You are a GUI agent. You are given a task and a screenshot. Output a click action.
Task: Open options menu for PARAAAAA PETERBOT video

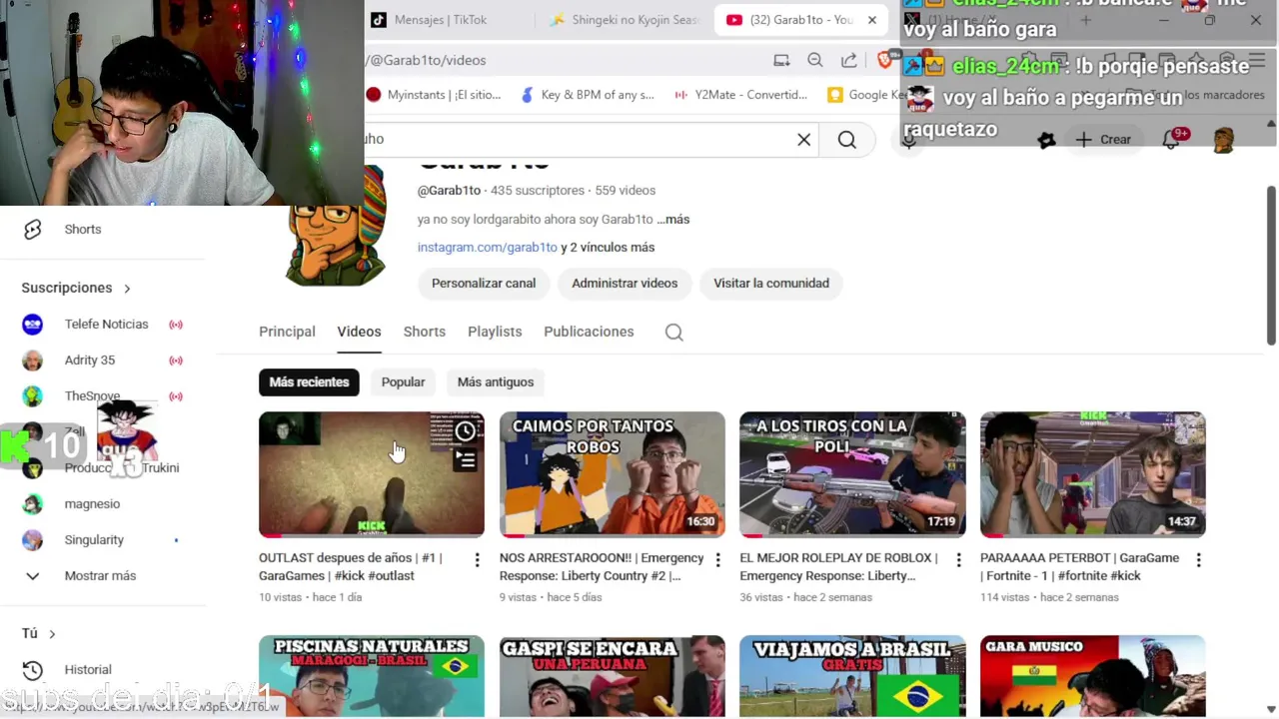pos(1199,560)
